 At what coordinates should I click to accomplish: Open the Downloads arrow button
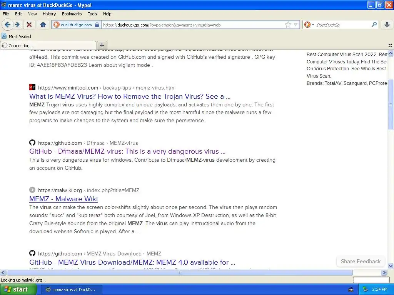click(x=387, y=25)
